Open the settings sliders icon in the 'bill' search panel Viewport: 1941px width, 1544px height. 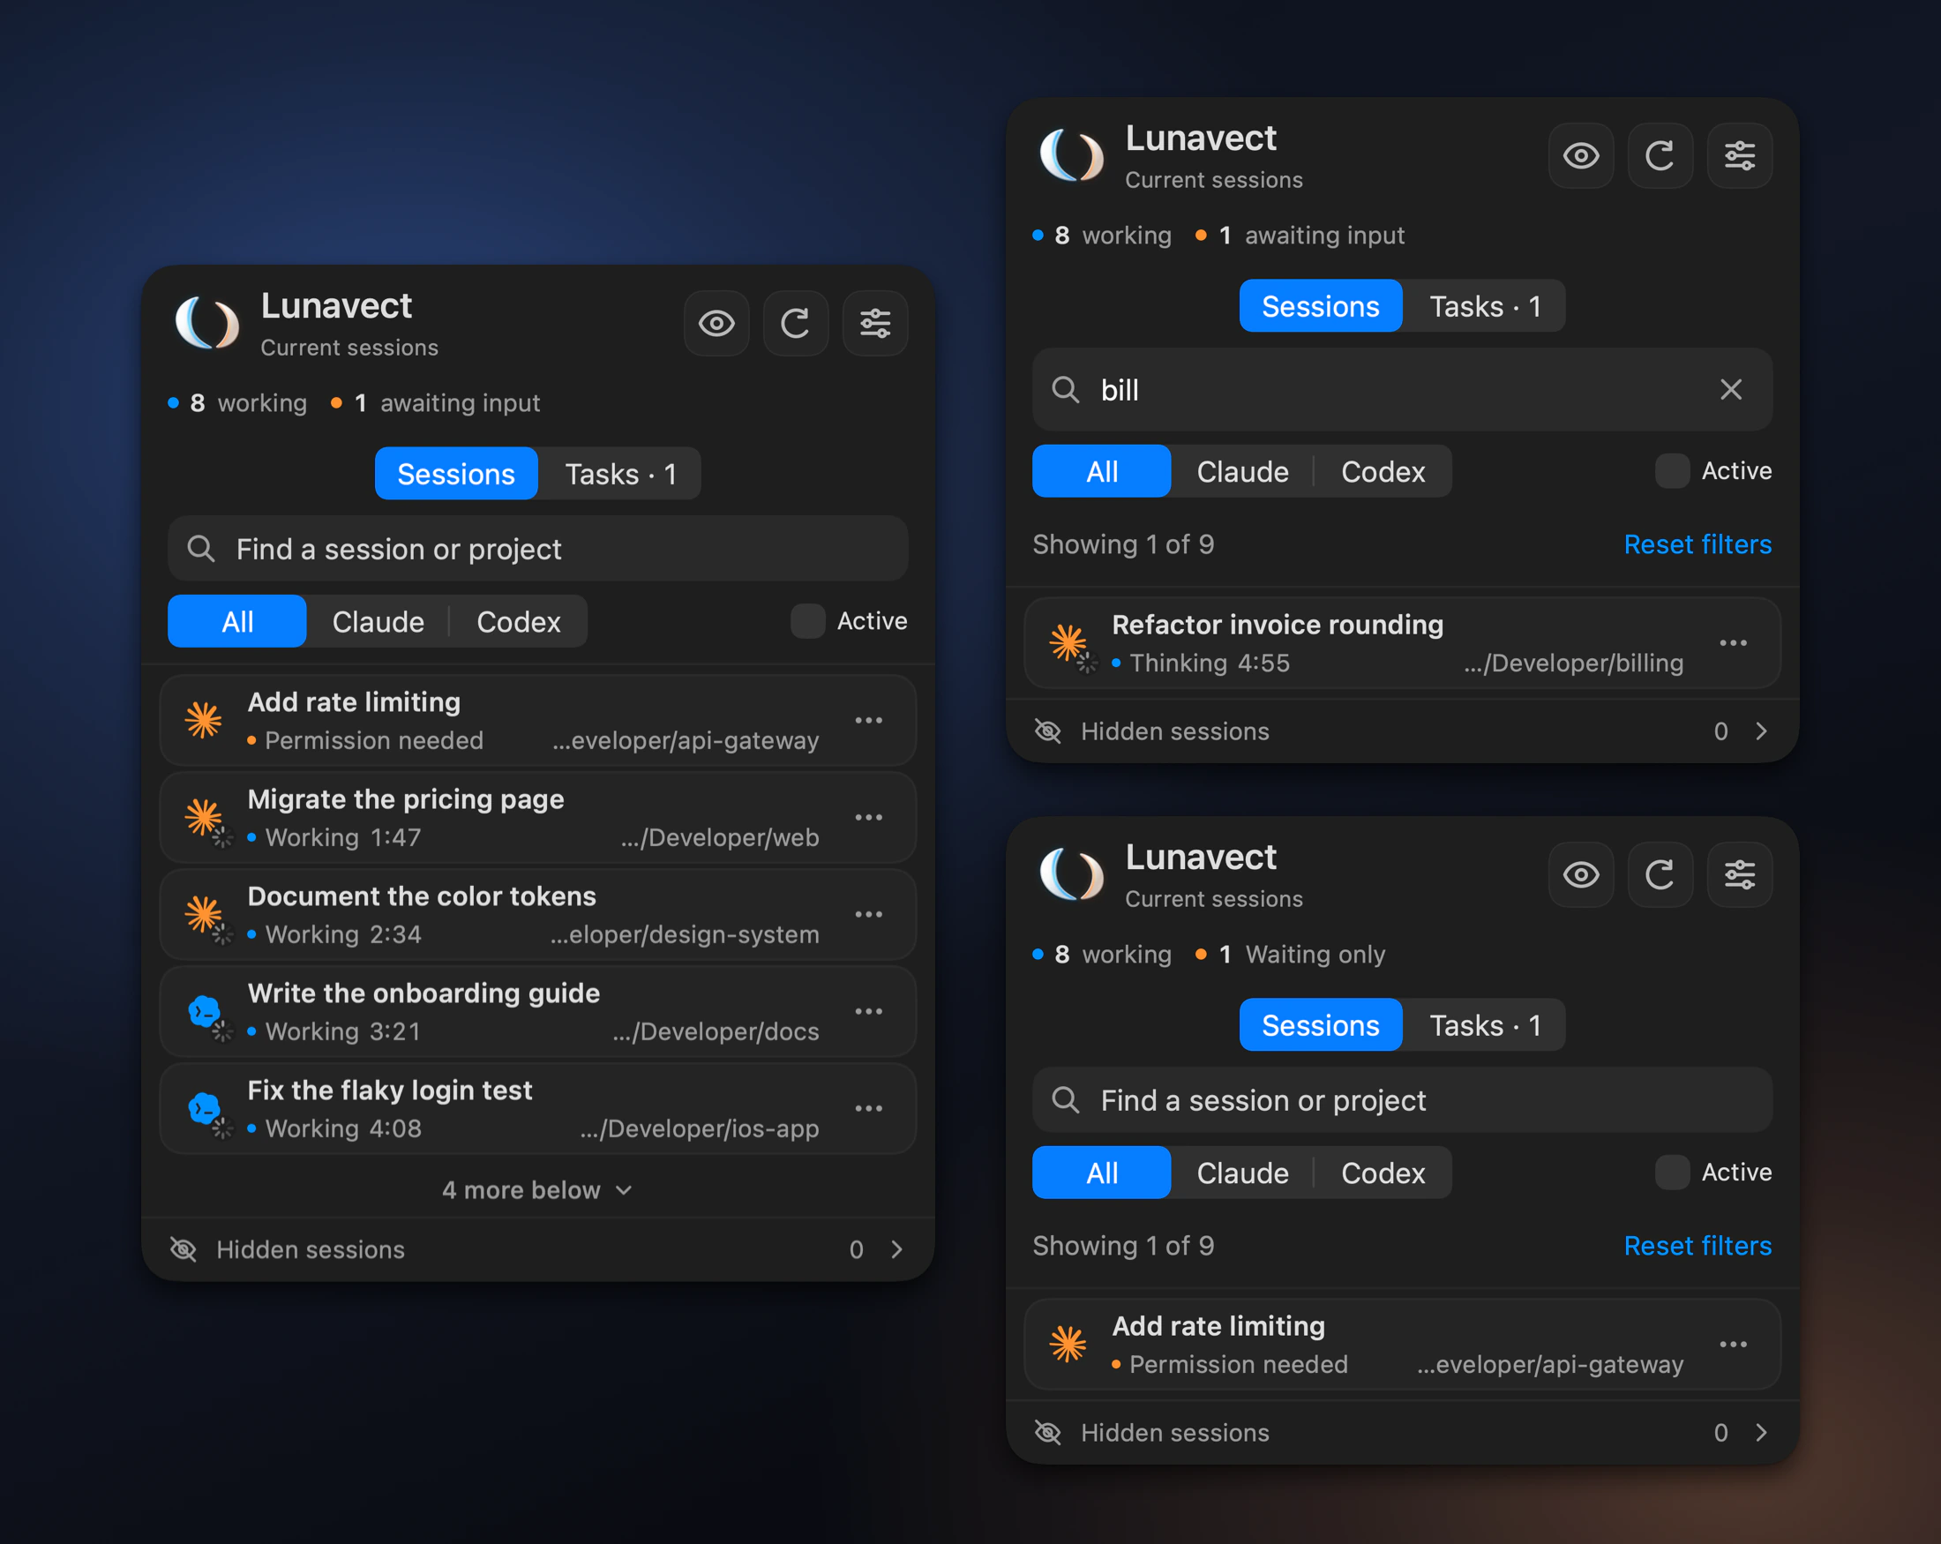[x=1739, y=156]
